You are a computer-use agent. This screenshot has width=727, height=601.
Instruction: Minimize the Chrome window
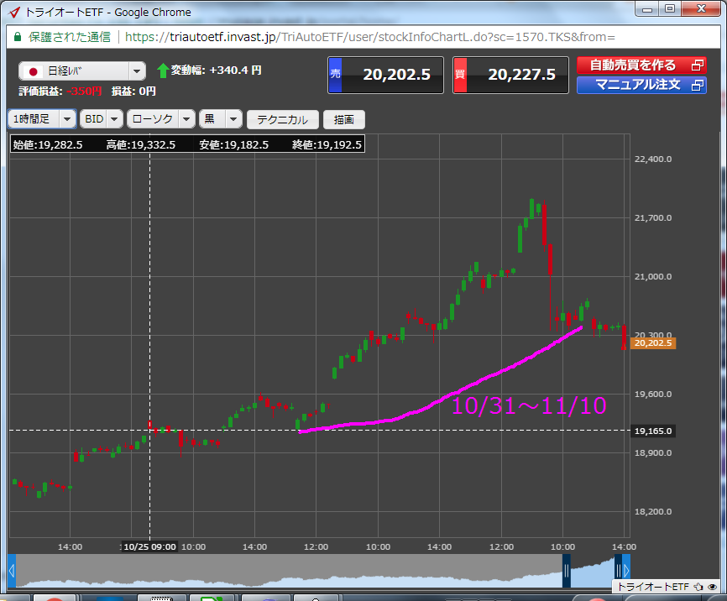click(648, 8)
